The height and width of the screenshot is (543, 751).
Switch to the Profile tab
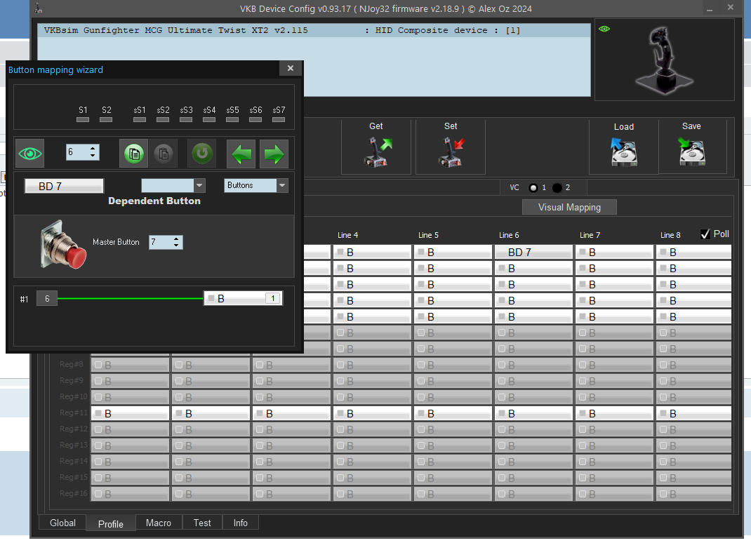(111, 524)
